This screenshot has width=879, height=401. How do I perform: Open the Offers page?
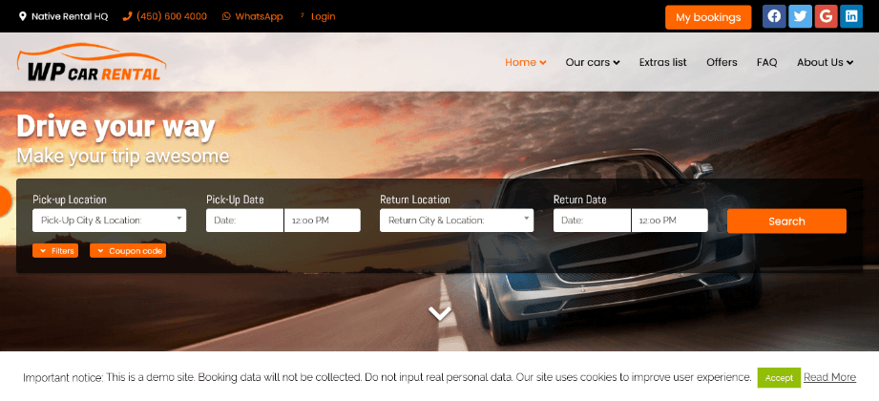pyautogui.click(x=722, y=62)
